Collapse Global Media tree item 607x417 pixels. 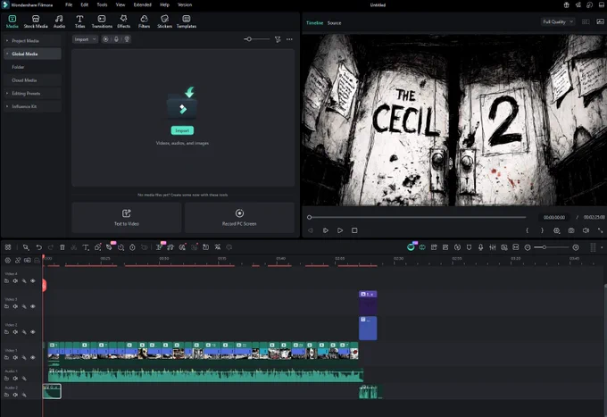tap(7, 54)
